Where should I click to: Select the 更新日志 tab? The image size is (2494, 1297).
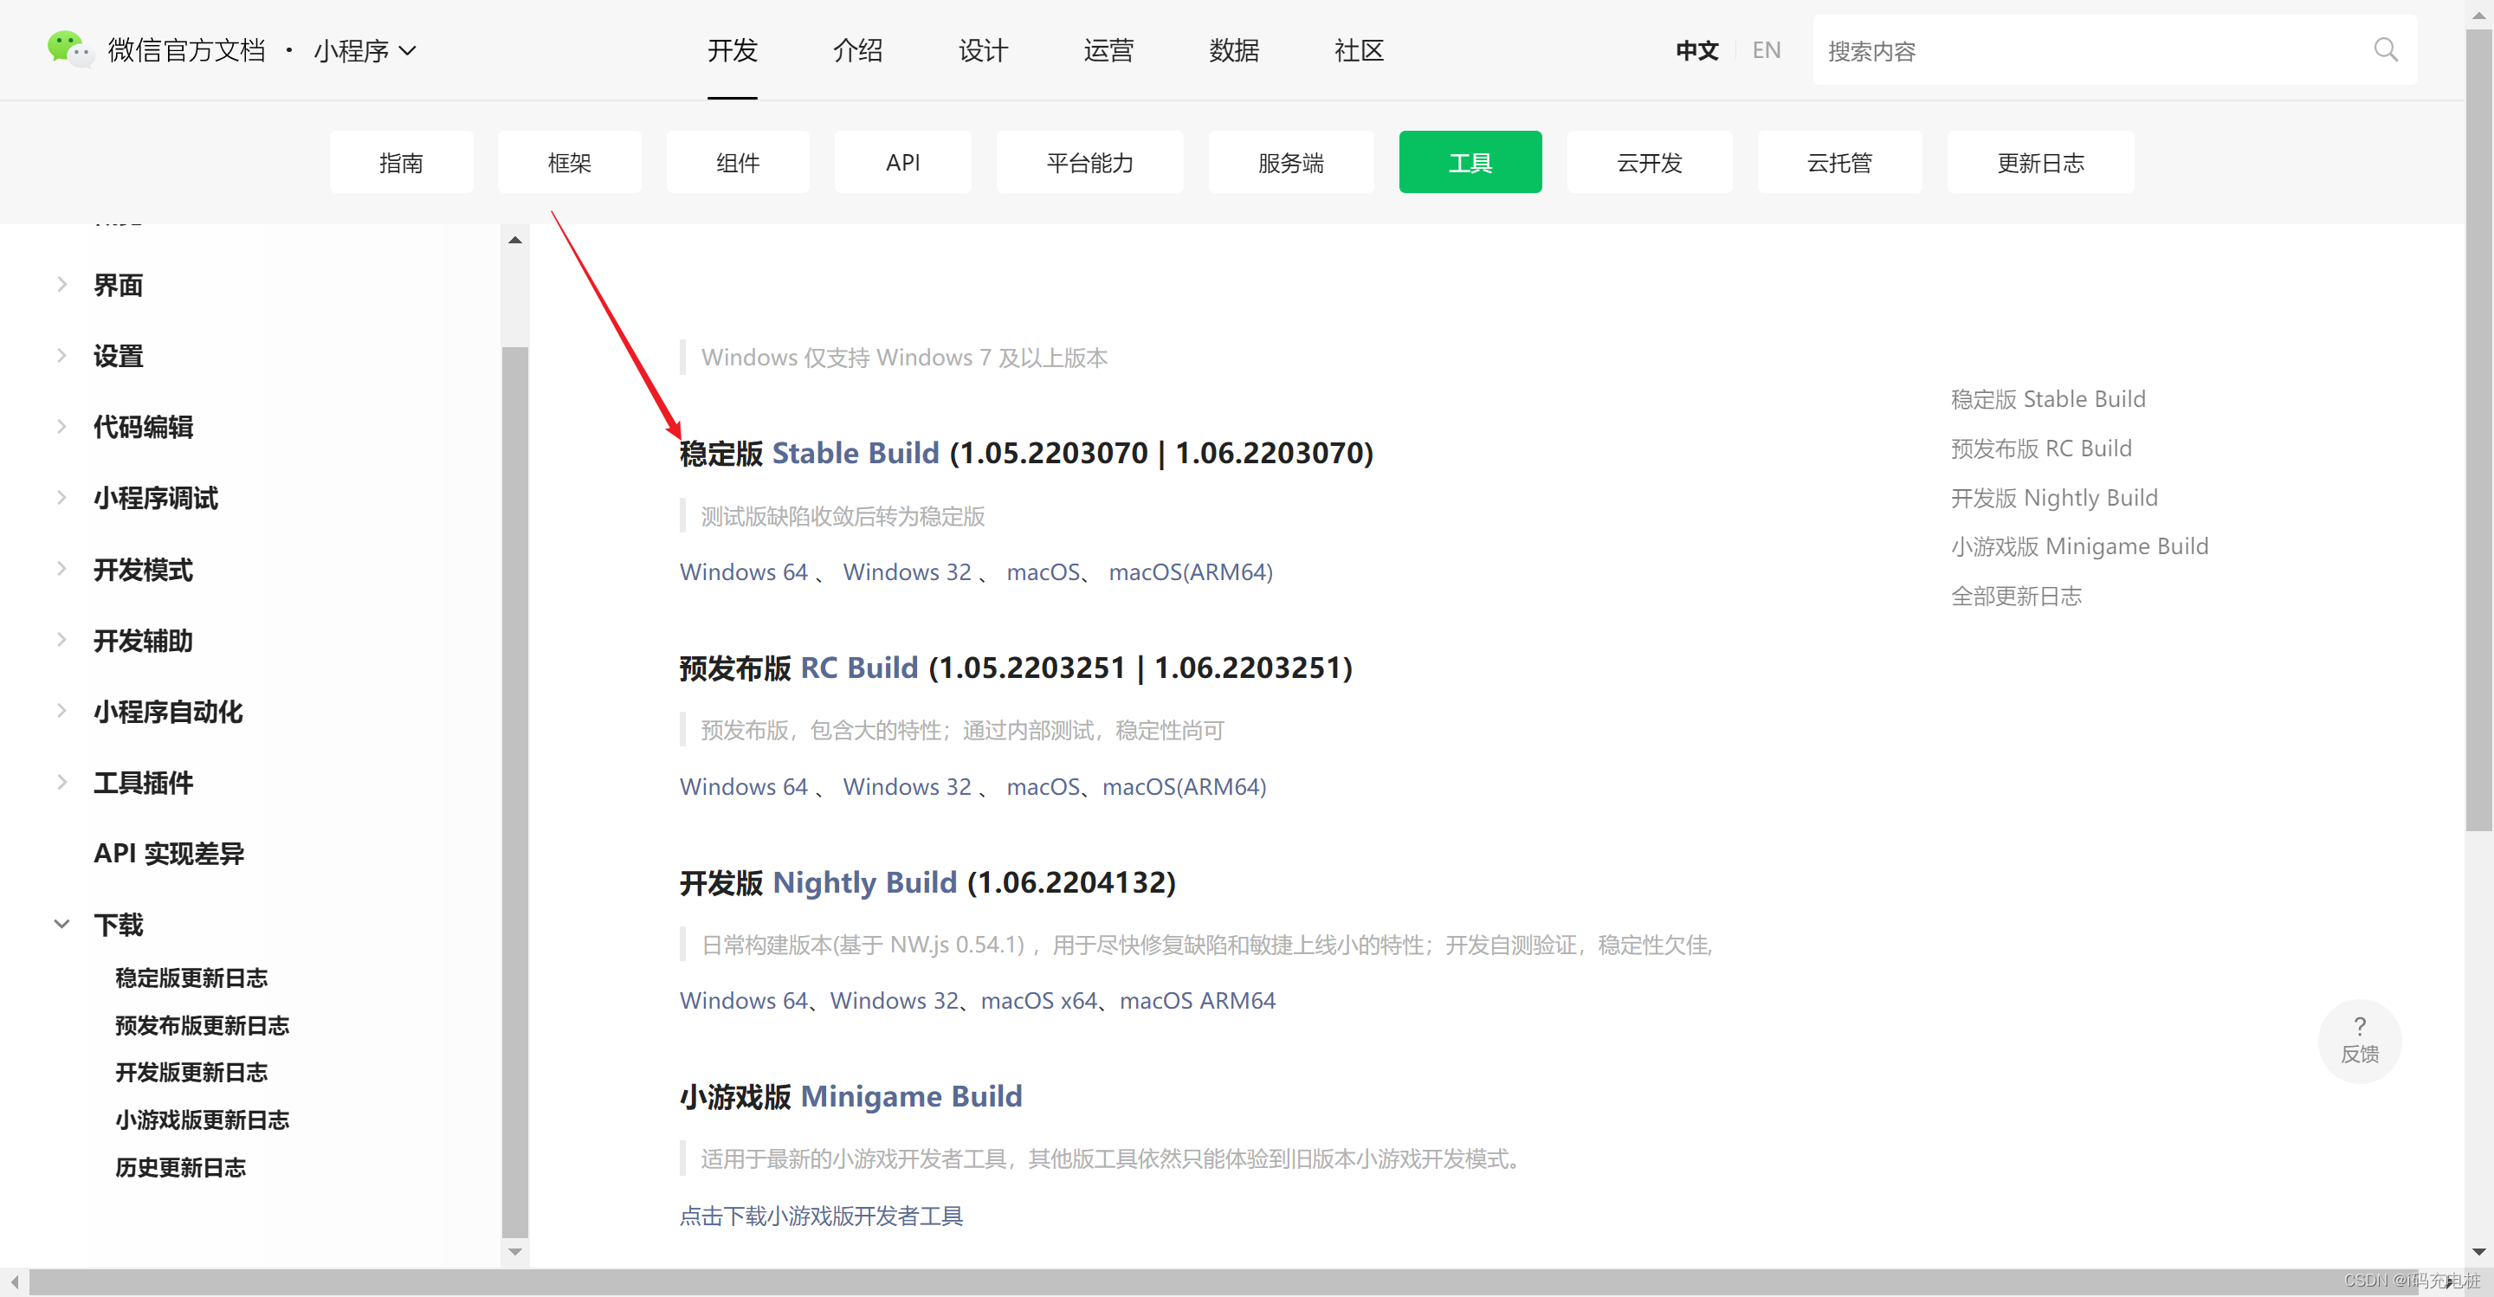coord(2041,162)
